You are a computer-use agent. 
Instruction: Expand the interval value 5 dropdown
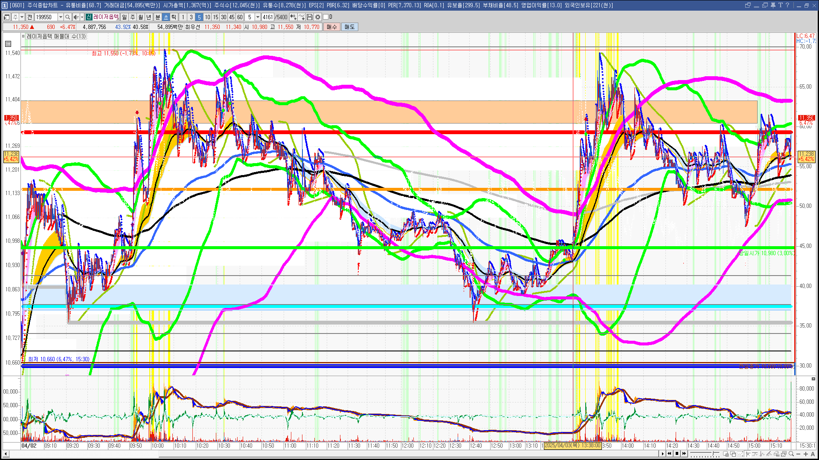click(258, 17)
